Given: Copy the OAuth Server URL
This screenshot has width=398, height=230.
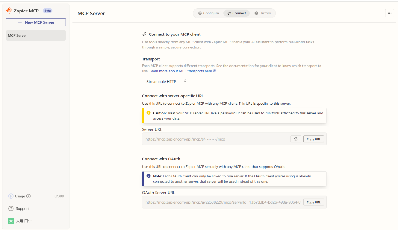Looking at the screenshot, I should [x=314, y=202].
